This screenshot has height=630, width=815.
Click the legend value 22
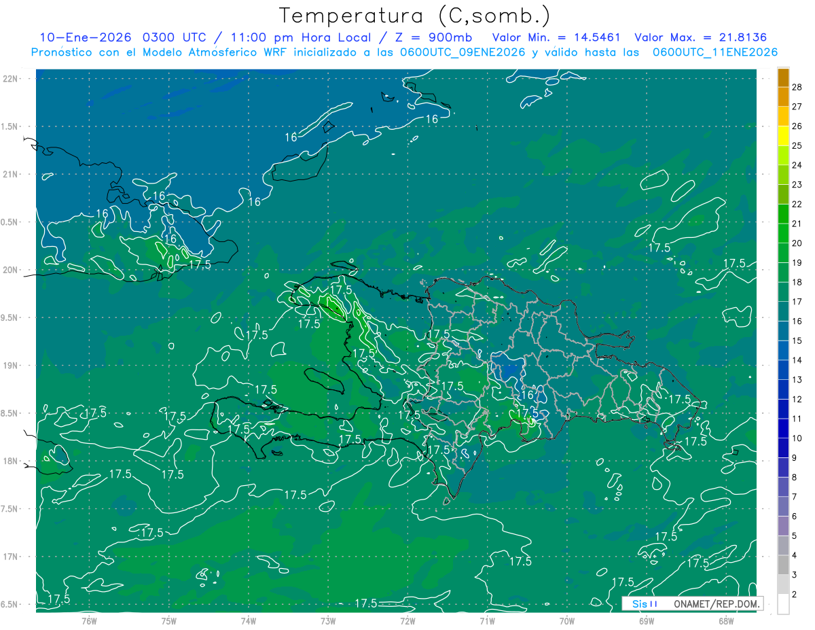pyautogui.click(x=797, y=204)
